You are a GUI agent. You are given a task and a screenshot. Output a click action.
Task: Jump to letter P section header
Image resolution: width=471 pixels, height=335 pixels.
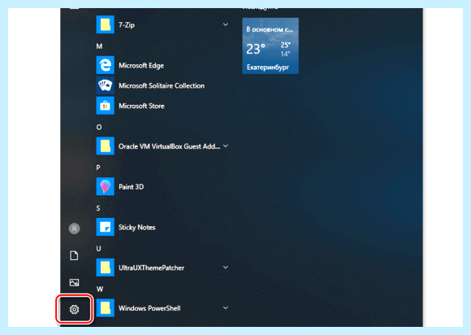[x=98, y=167]
